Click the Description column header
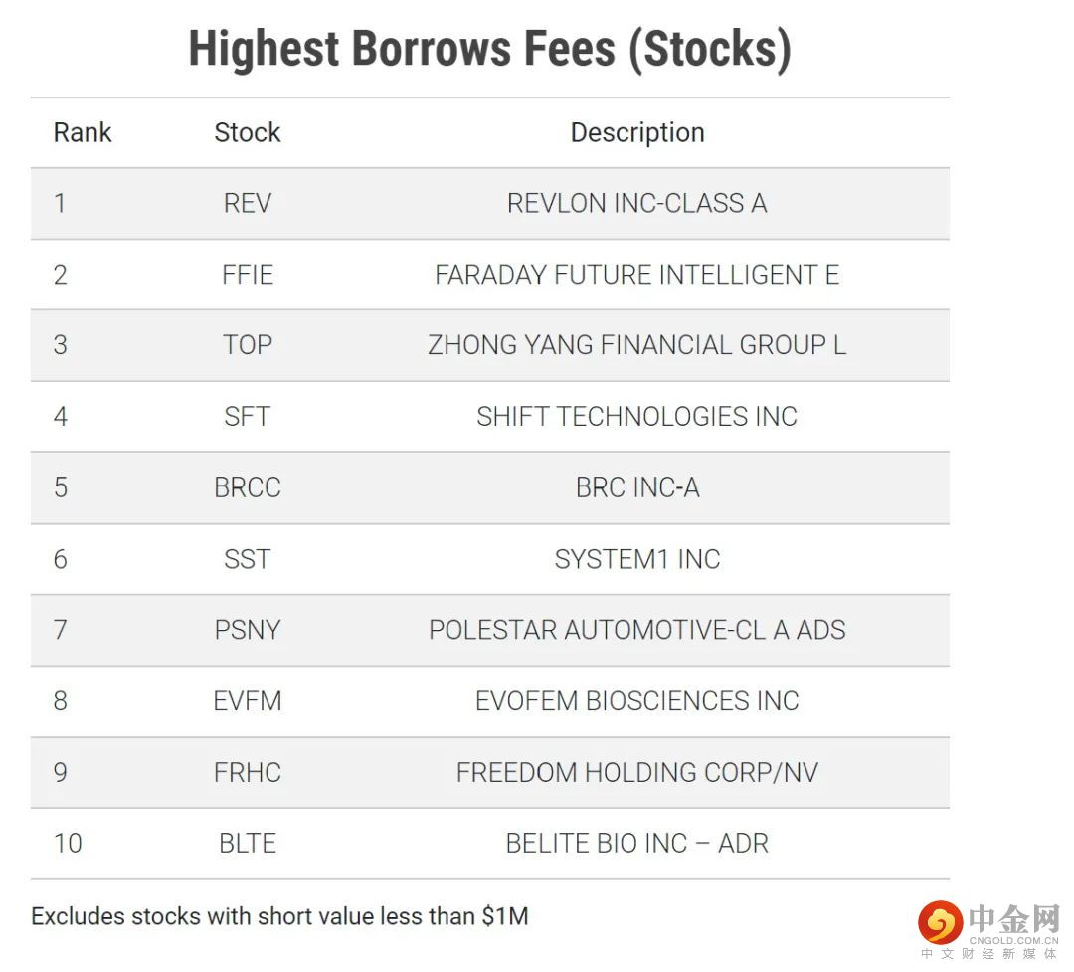 [636, 132]
